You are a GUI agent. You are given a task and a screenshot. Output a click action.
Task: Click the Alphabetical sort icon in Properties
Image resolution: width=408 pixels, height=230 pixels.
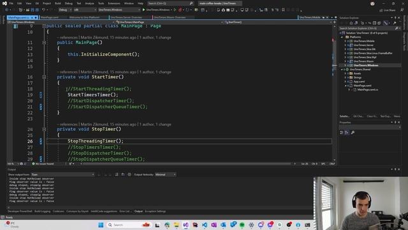click(347, 132)
